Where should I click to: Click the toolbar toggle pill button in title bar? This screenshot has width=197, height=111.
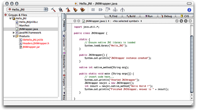[189, 4]
